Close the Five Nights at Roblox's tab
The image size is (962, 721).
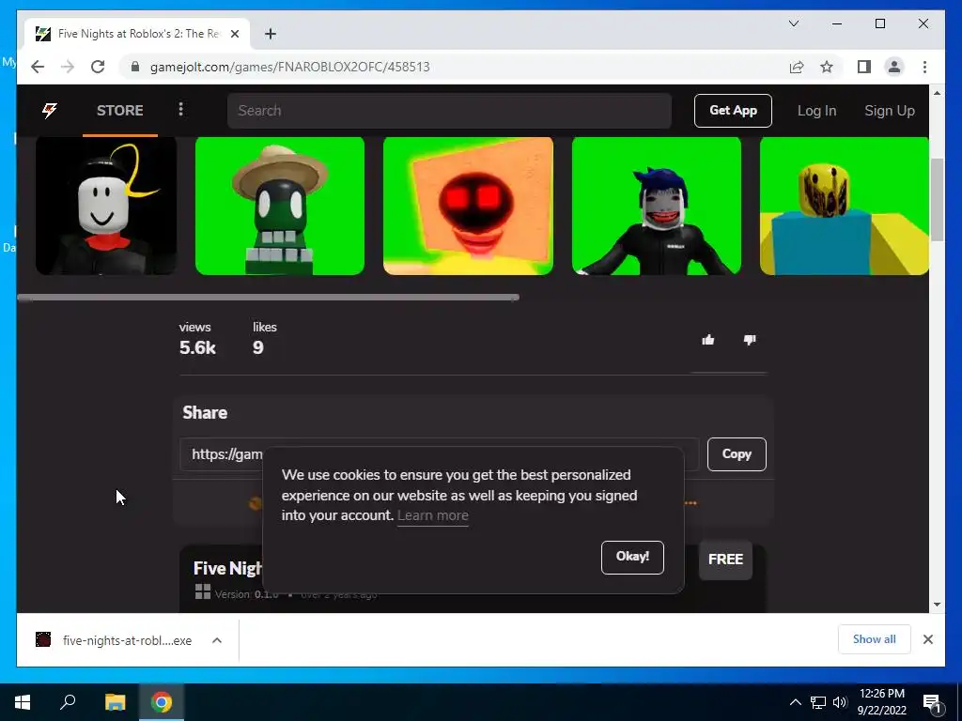point(234,34)
